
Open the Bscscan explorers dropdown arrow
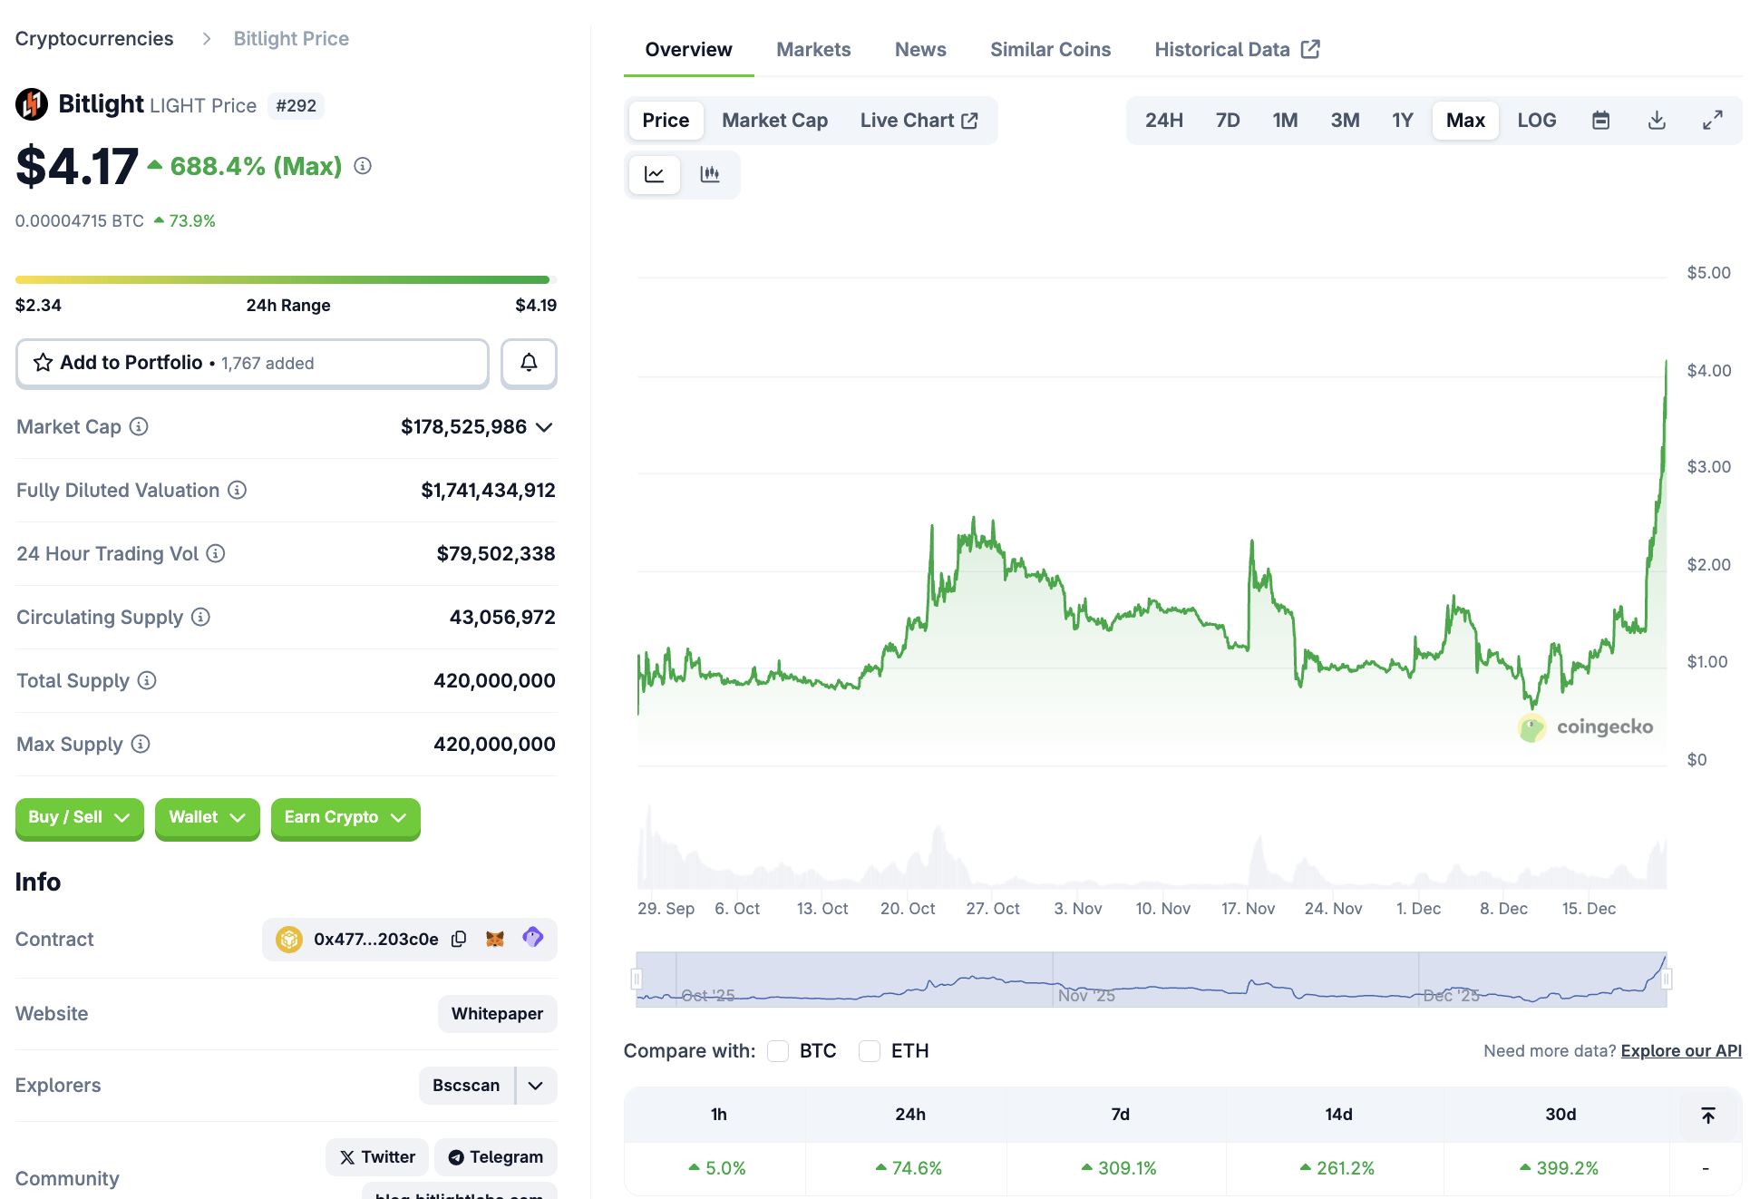click(x=536, y=1086)
